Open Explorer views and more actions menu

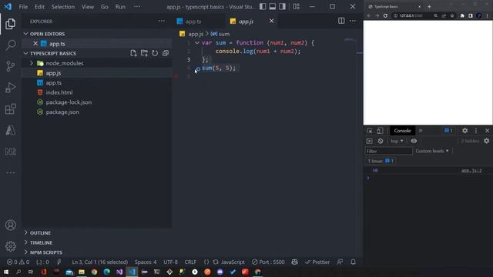click(x=161, y=21)
